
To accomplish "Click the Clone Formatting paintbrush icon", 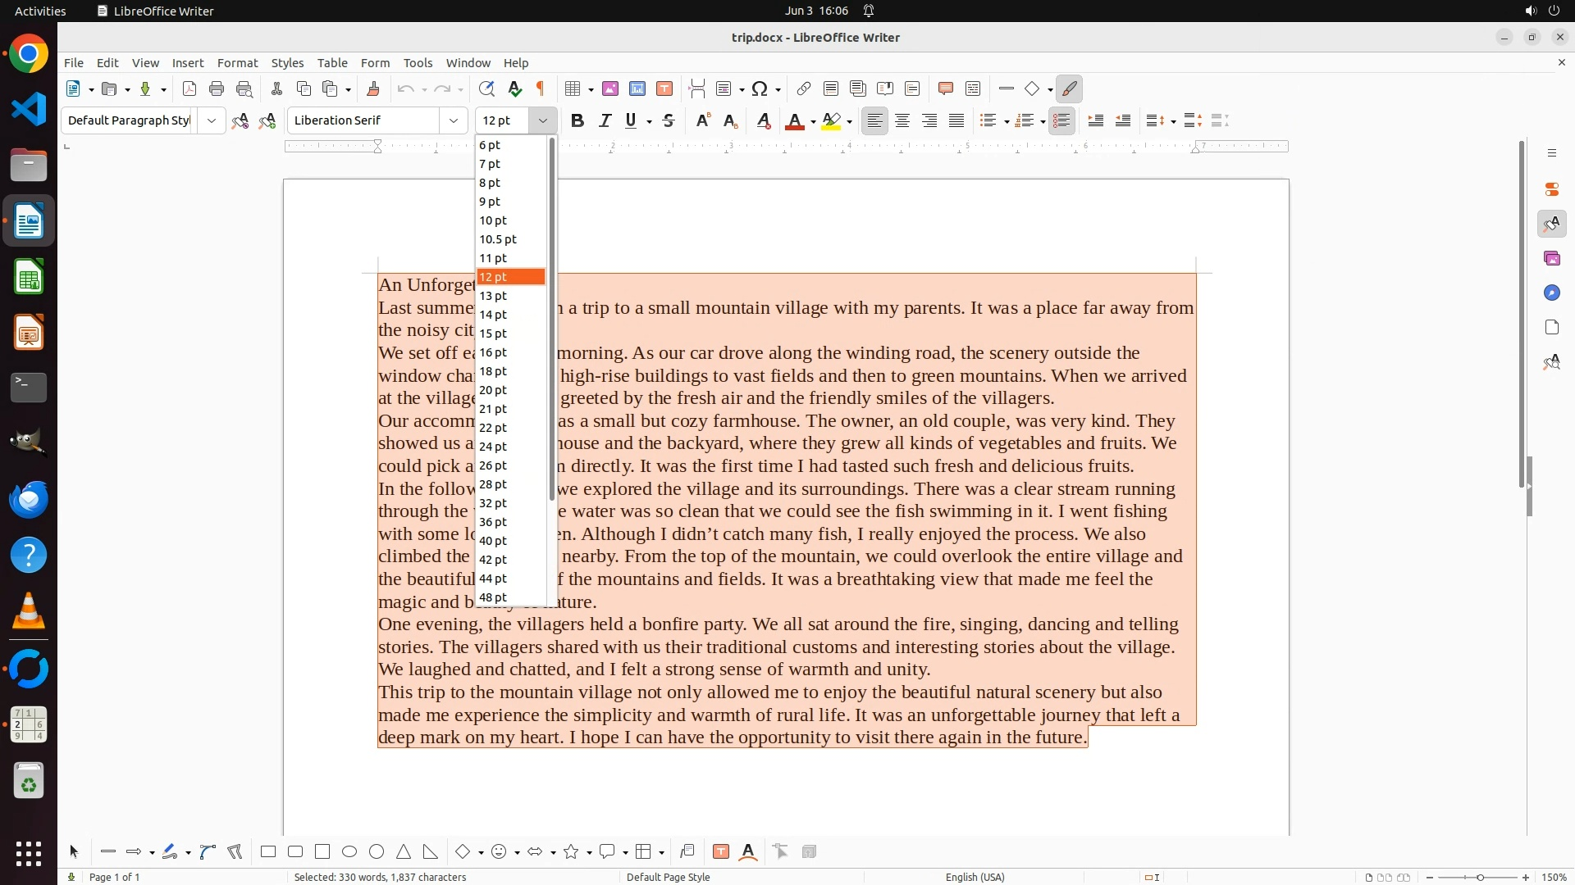I will point(373,88).
